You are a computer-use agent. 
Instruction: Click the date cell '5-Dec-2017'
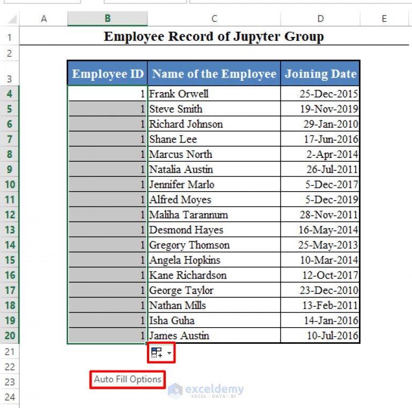320,184
